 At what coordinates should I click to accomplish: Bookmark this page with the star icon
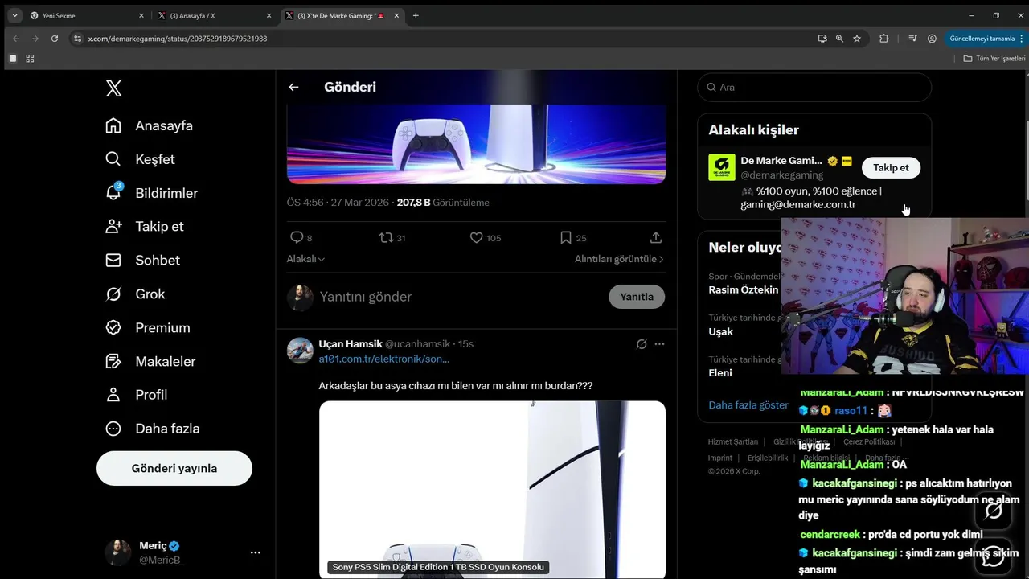pyautogui.click(x=857, y=38)
